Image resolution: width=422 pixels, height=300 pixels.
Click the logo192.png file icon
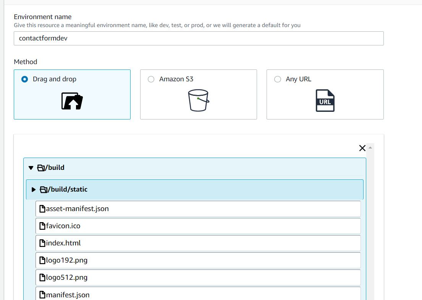pyautogui.click(x=42, y=260)
